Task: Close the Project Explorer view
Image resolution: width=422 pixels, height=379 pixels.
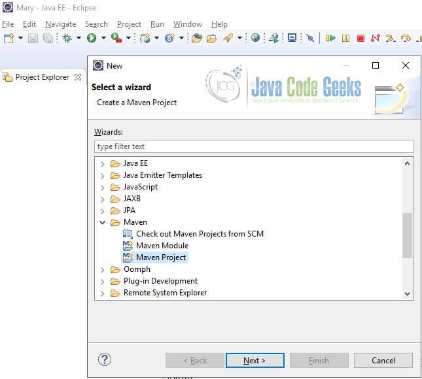Action: coord(78,77)
